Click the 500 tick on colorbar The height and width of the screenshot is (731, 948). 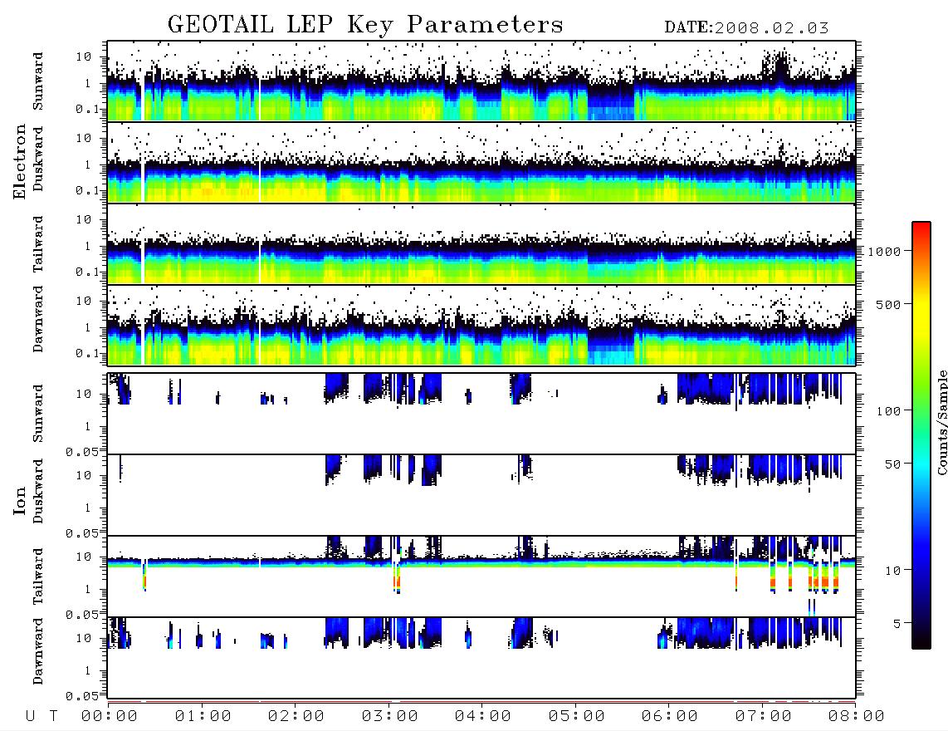(888, 304)
